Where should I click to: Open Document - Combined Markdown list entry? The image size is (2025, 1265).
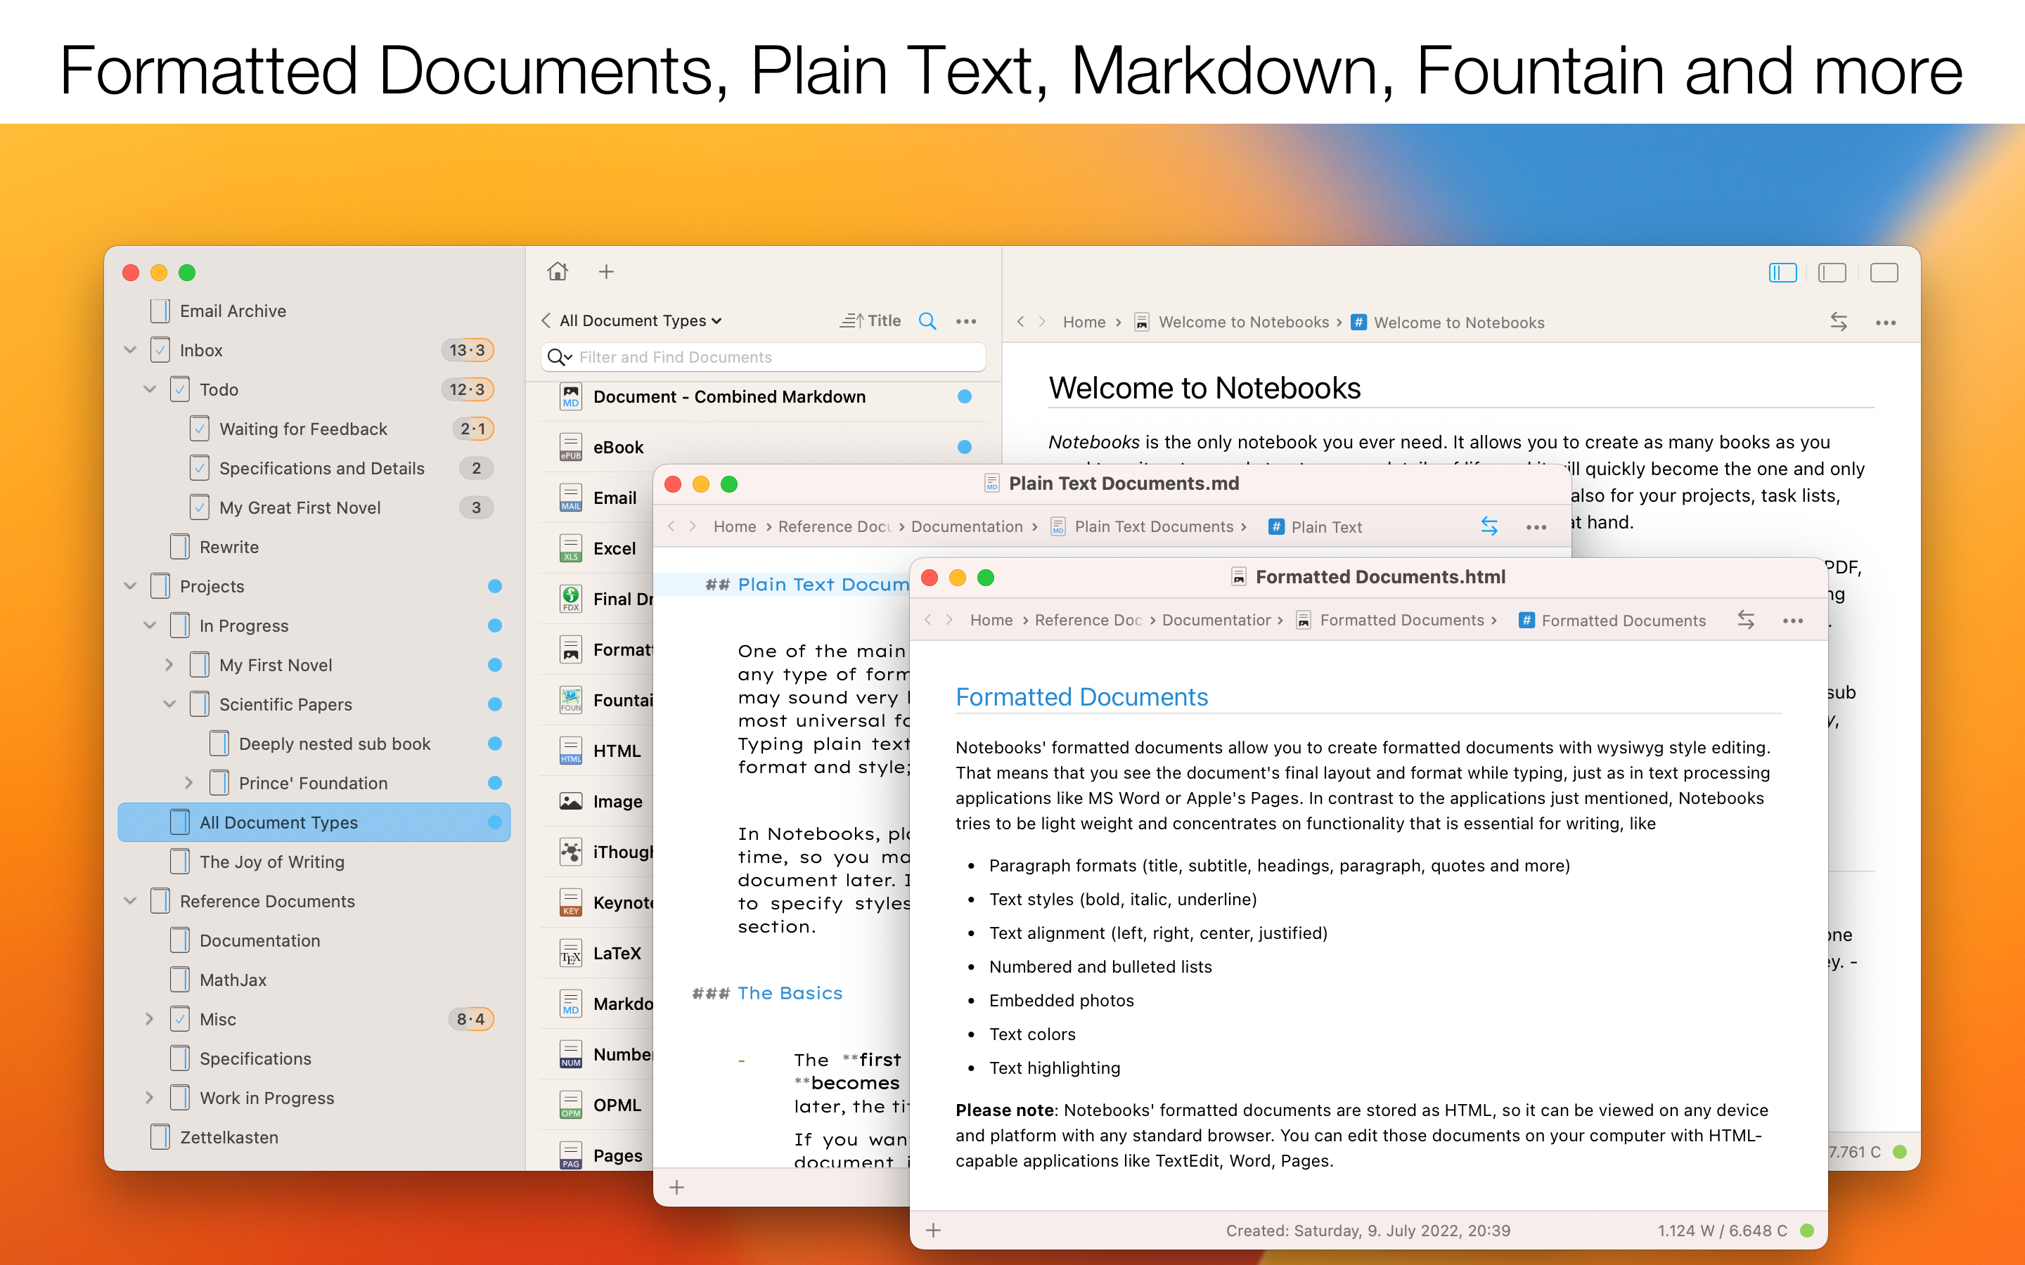click(729, 396)
